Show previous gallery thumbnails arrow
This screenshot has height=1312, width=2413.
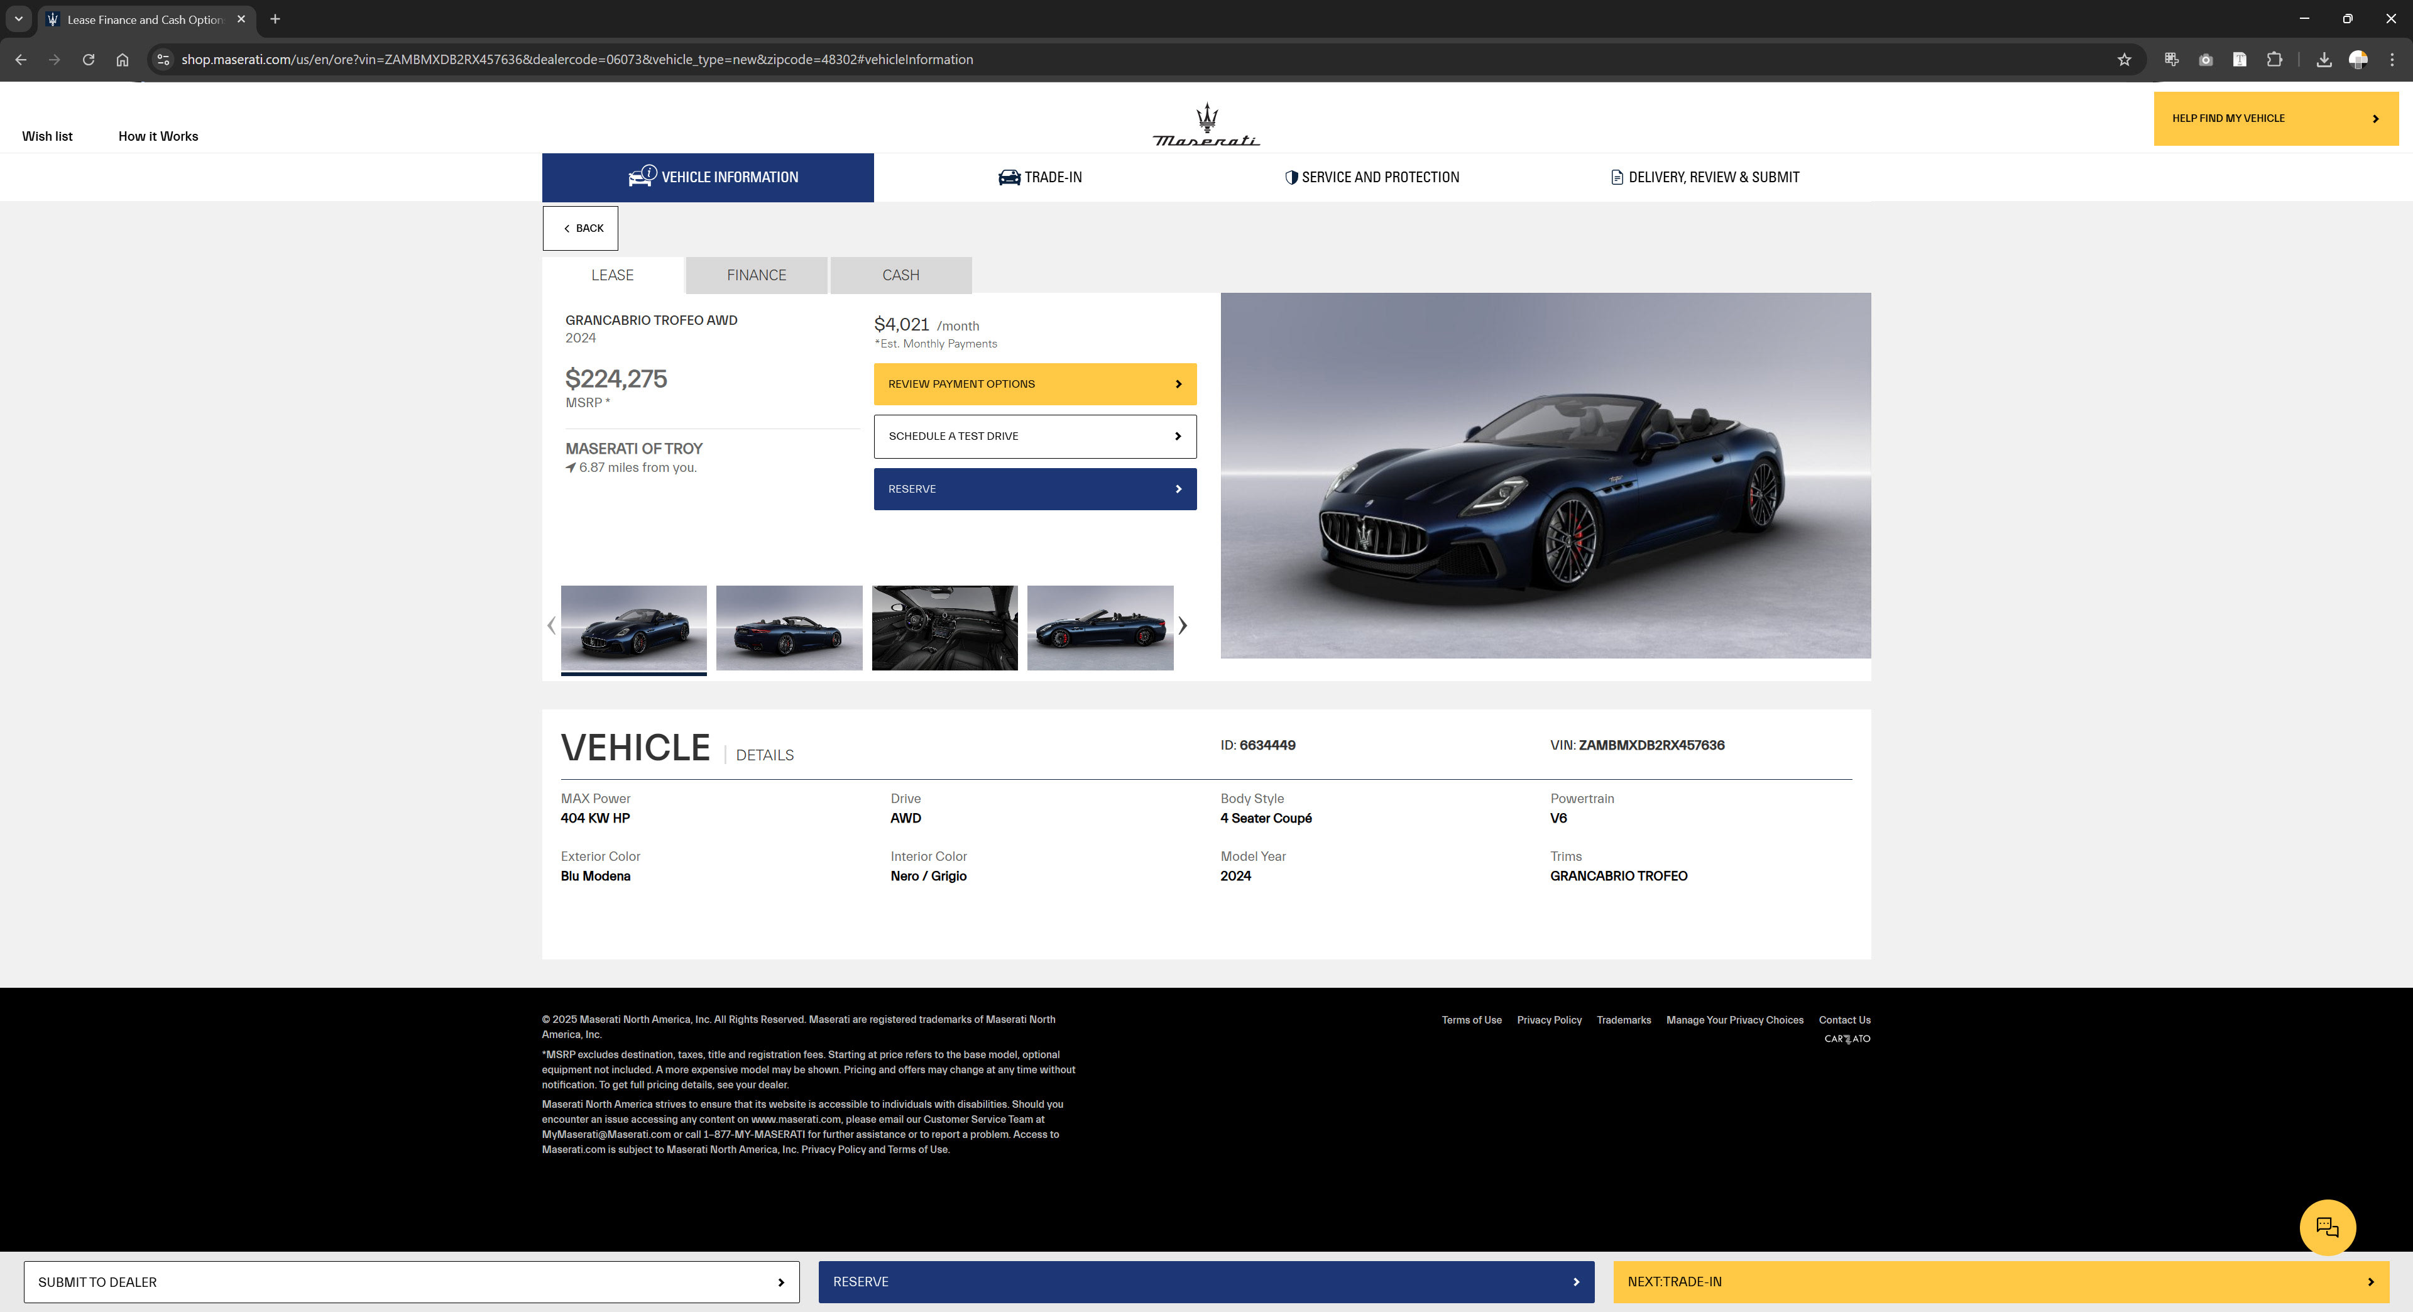[x=551, y=626]
